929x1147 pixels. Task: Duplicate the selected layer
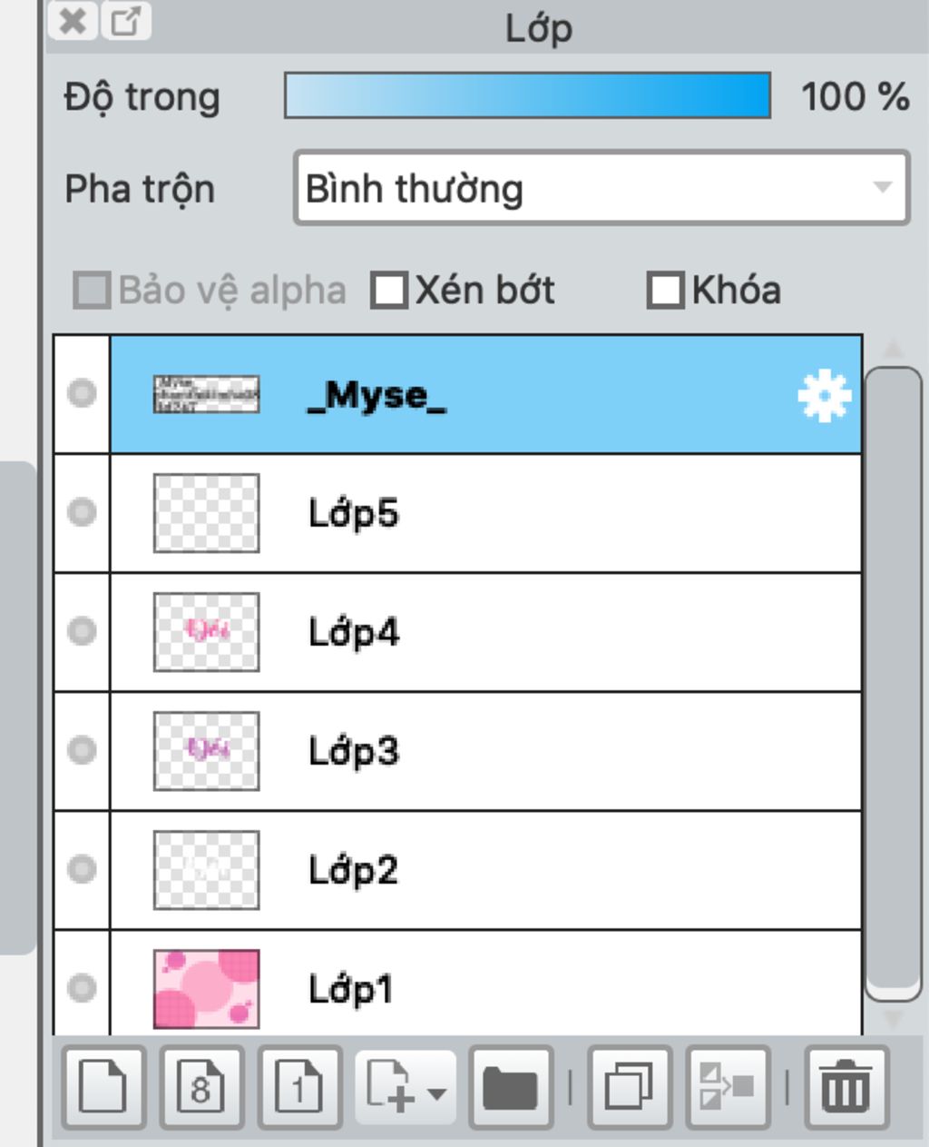pos(630,1087)
